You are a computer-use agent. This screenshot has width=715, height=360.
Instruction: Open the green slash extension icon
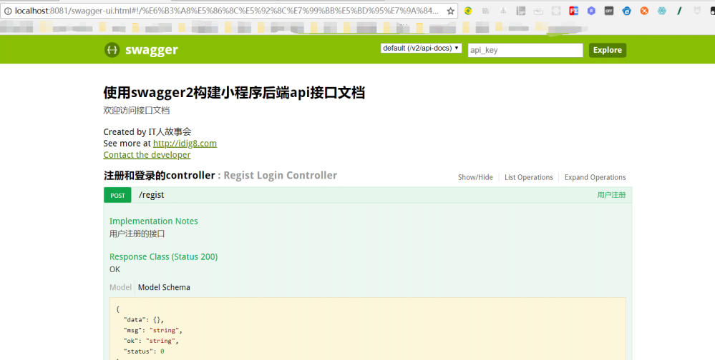point(679,11)
